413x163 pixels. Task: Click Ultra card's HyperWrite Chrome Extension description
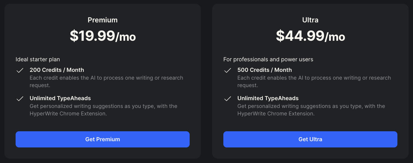click(x=311, y=110)
